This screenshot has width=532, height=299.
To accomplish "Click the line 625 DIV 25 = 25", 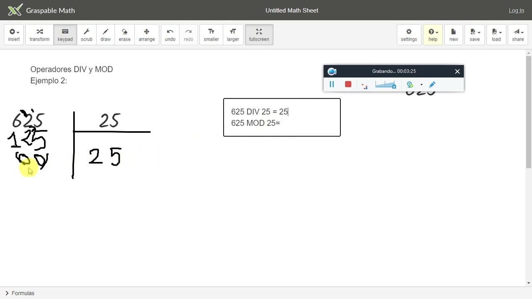I will pyautogui.click(x=260, y=112).
